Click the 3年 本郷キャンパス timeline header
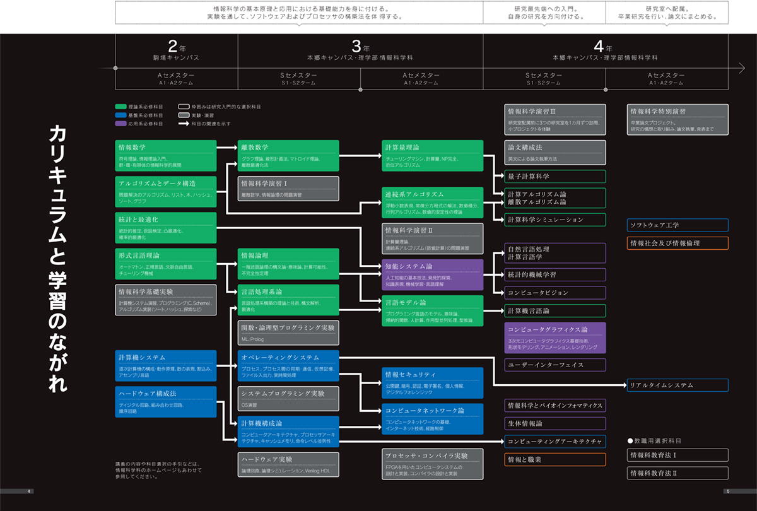The height and width of the screenshot is (511, 757). pyautogui.click(x=360, y=50)
